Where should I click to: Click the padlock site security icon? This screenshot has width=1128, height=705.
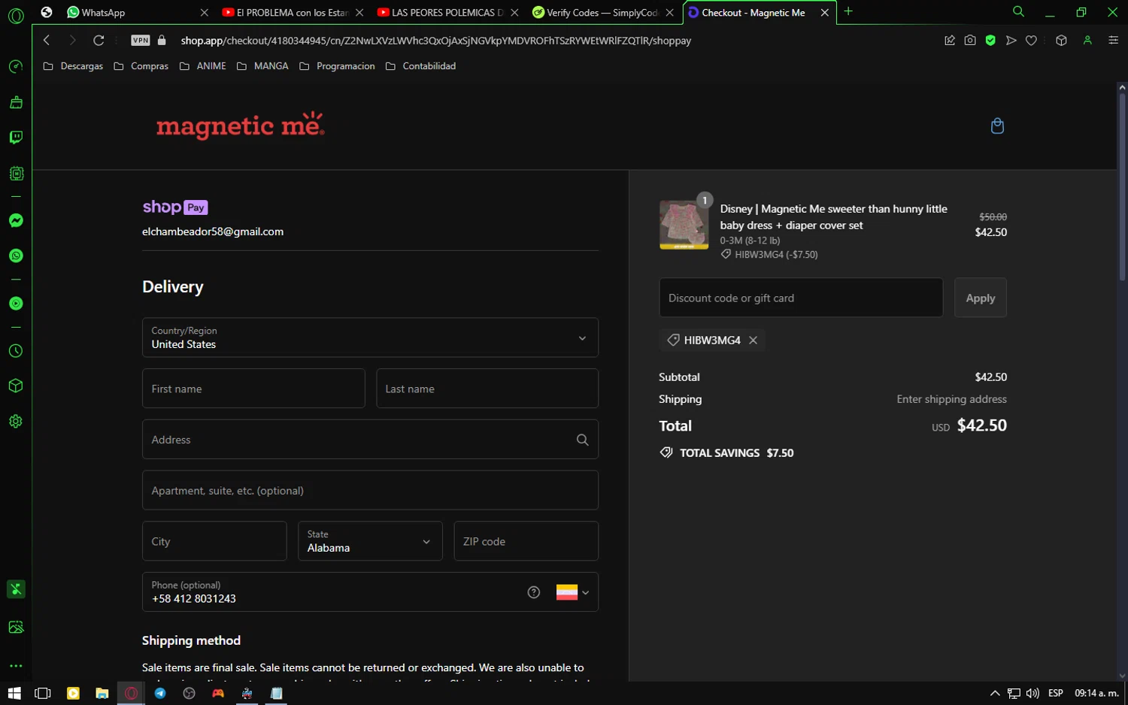[162, 41]
